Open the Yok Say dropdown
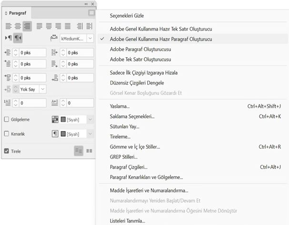Screen dimensions: 289x225 (43, 89)
